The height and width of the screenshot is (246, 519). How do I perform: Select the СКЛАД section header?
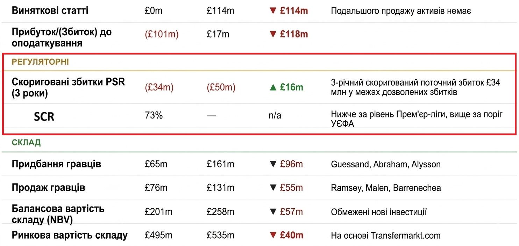[x=26, y=143]
